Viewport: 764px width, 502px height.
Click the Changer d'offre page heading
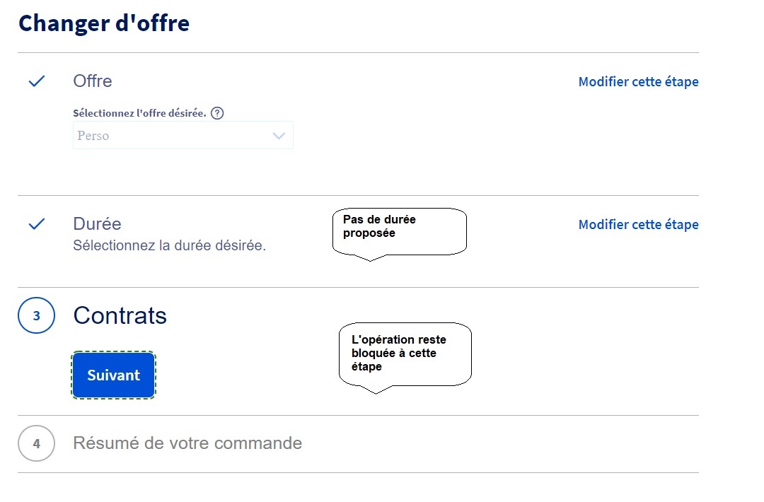(x=104, y=23)
